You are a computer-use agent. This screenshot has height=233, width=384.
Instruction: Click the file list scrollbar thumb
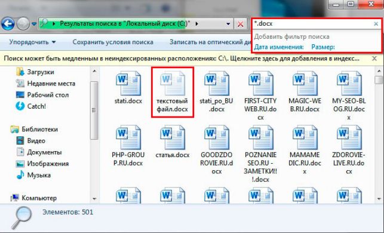[379, 79]
